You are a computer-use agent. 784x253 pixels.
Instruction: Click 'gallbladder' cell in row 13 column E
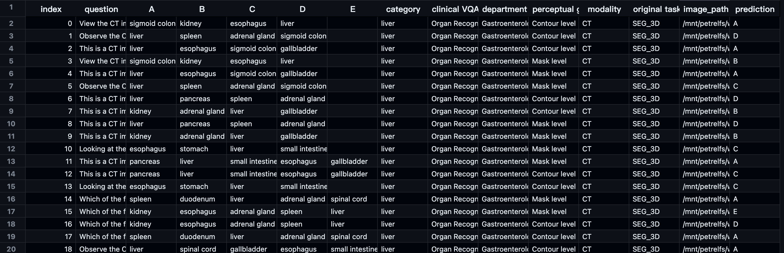[349, 161]
